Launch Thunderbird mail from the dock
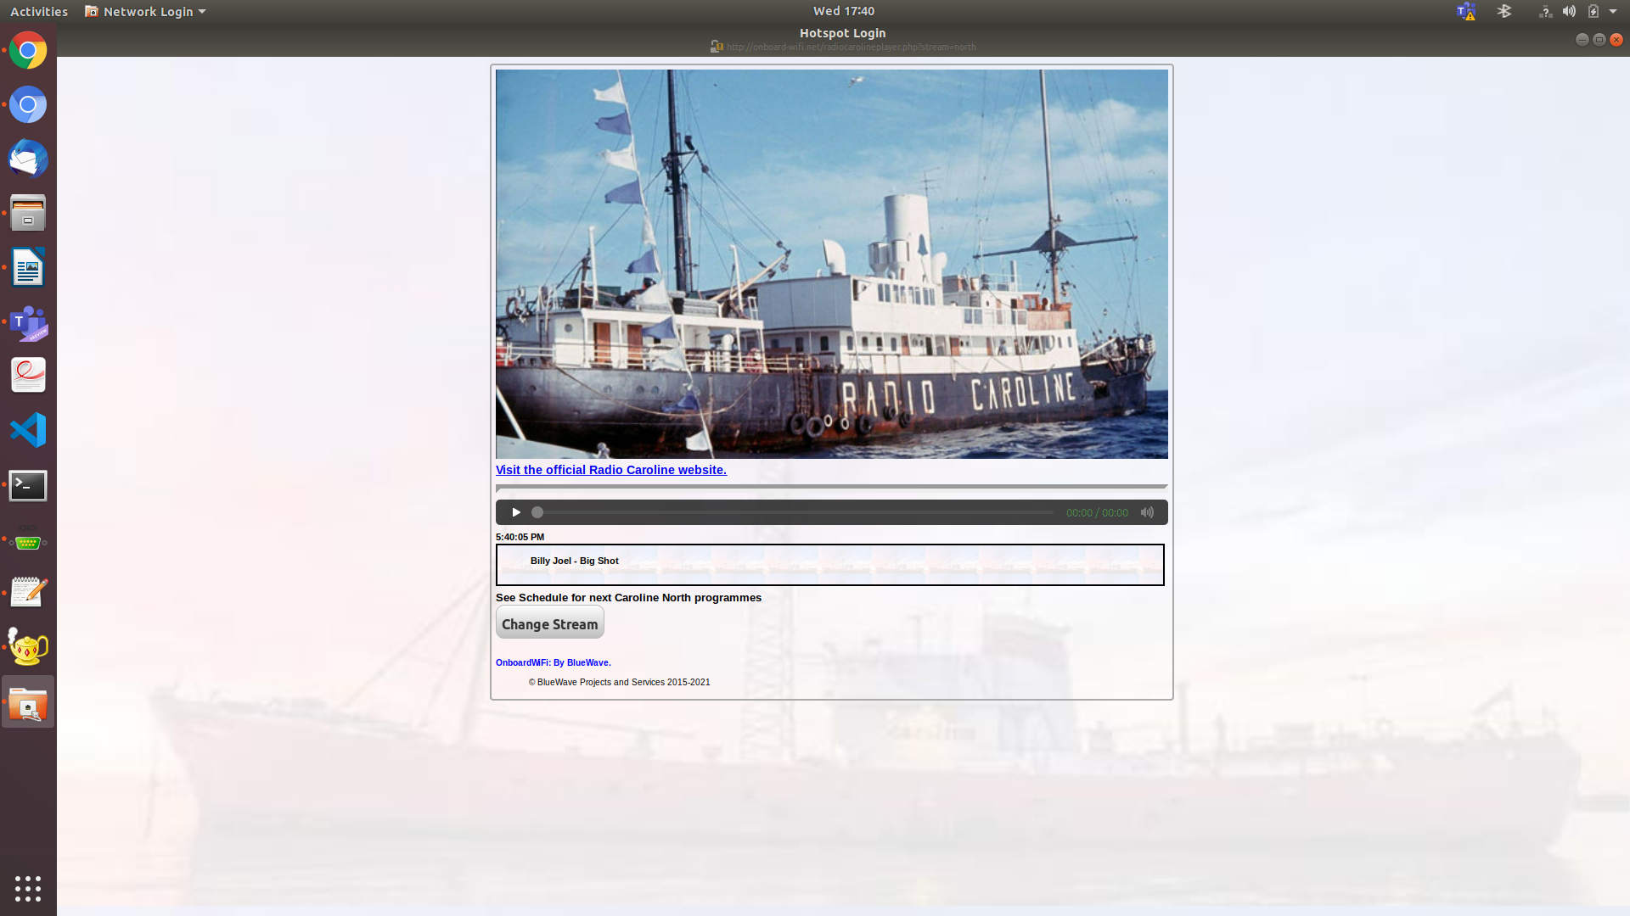Image resolution: width=1630 pixels, height=916 pixels. pyautogui.click(x=28, y=159)
